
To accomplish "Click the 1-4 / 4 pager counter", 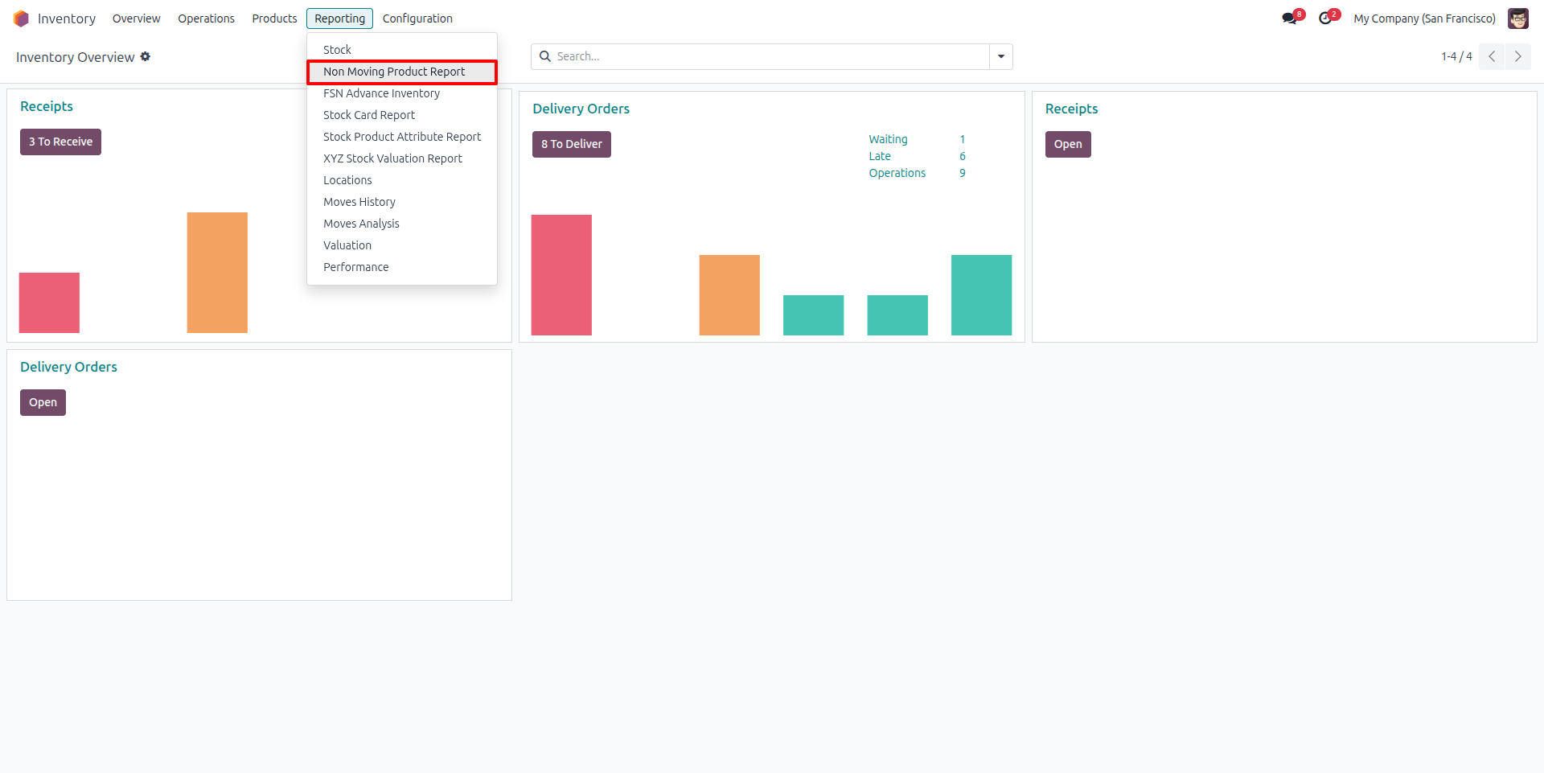I will click(x=1456, y=56).
